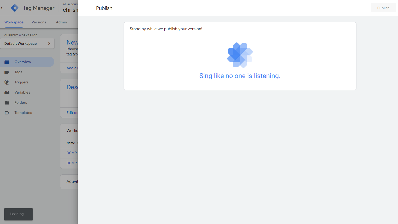Expand the Default Workspace selector
The image size is (398, 224).
click(27, 43)
